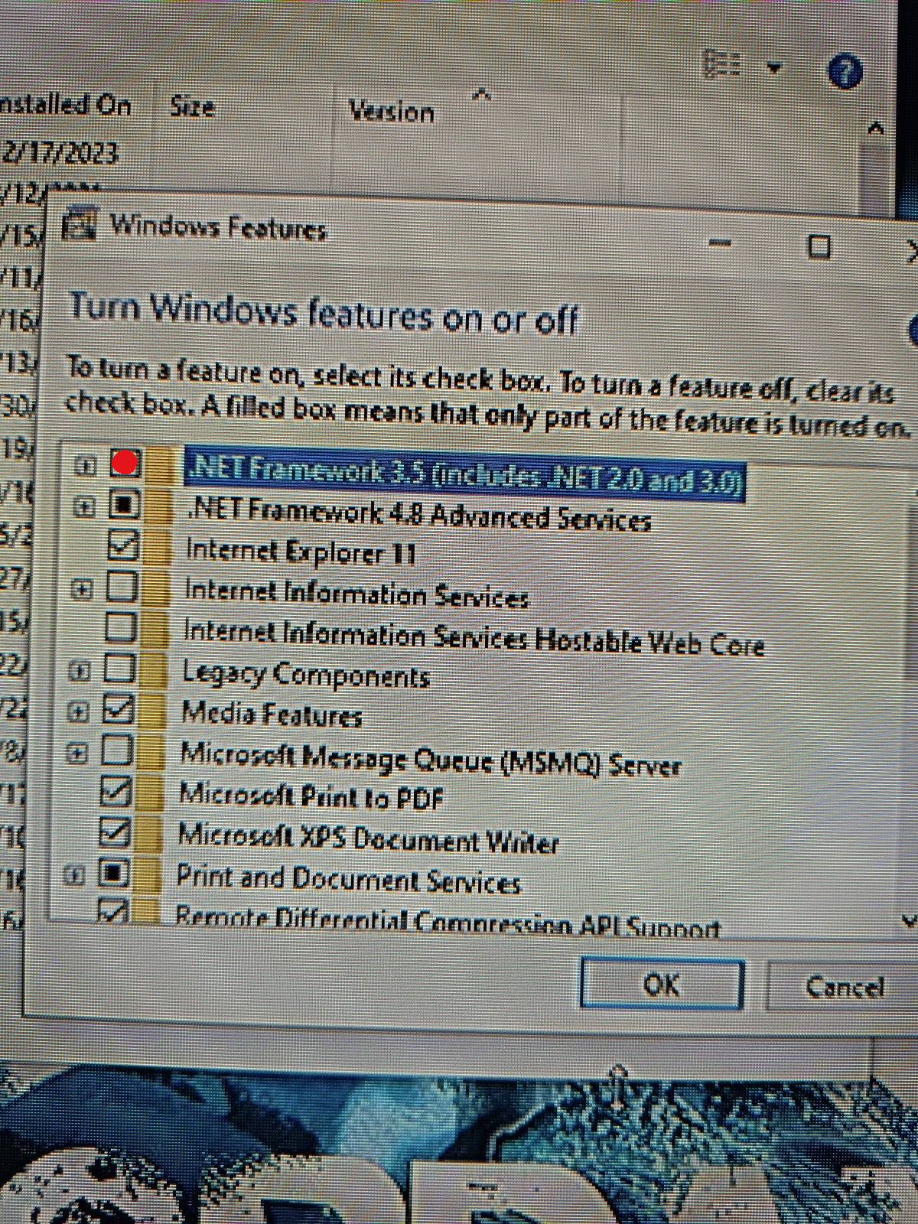Select the Media Features label
This screenshot has width=918, height=1224.
(x=271, y=715)
